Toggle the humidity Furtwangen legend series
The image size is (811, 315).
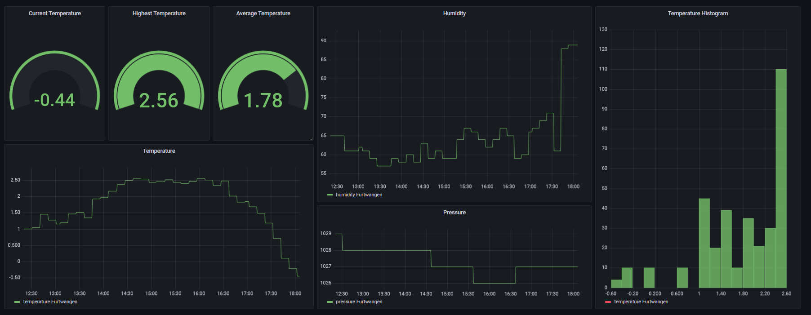(x=359, y=195)
